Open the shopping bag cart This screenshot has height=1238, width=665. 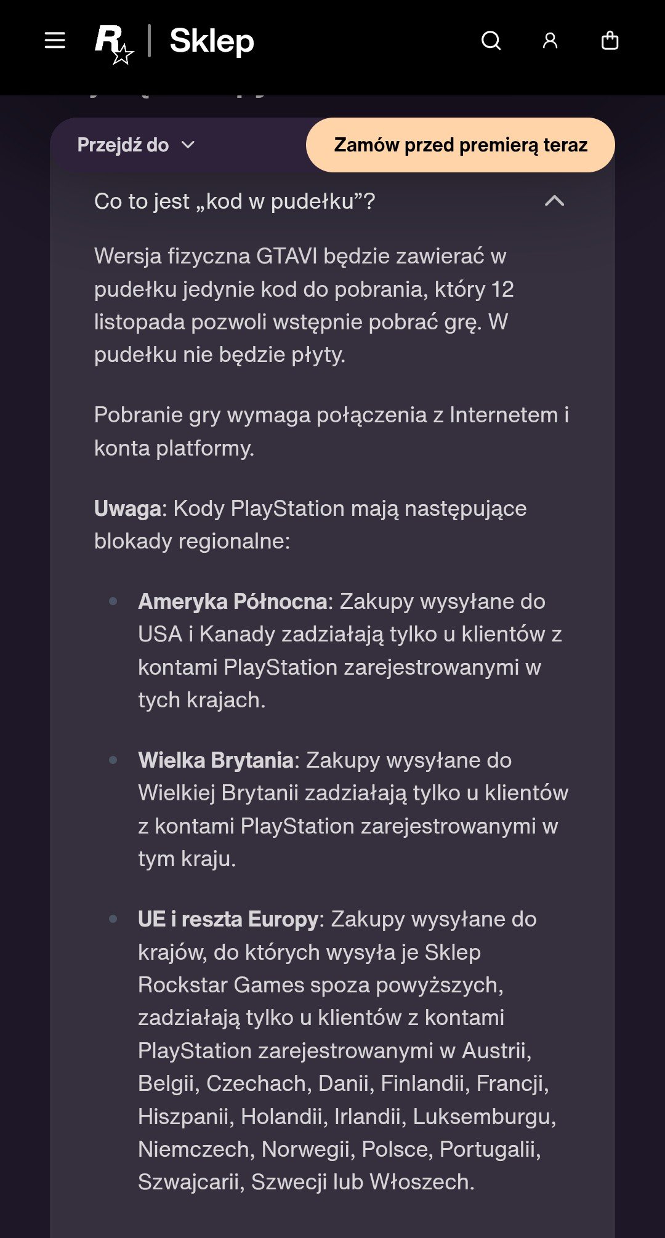coord(610,40)
